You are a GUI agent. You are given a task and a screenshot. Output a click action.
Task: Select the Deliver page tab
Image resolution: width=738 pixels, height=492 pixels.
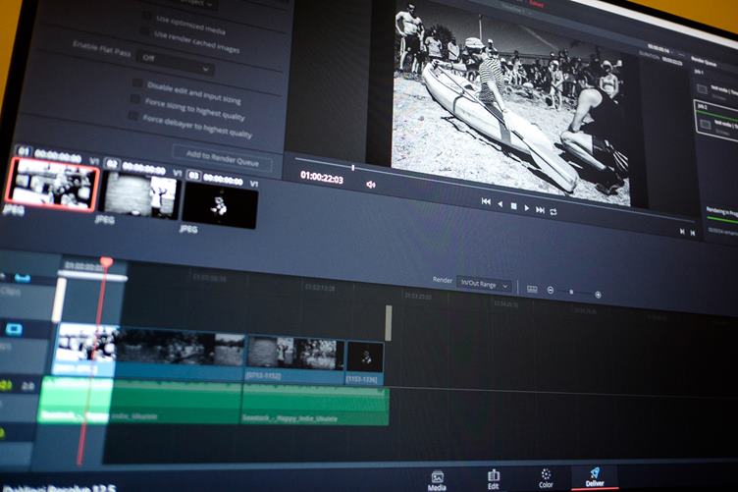595,477
